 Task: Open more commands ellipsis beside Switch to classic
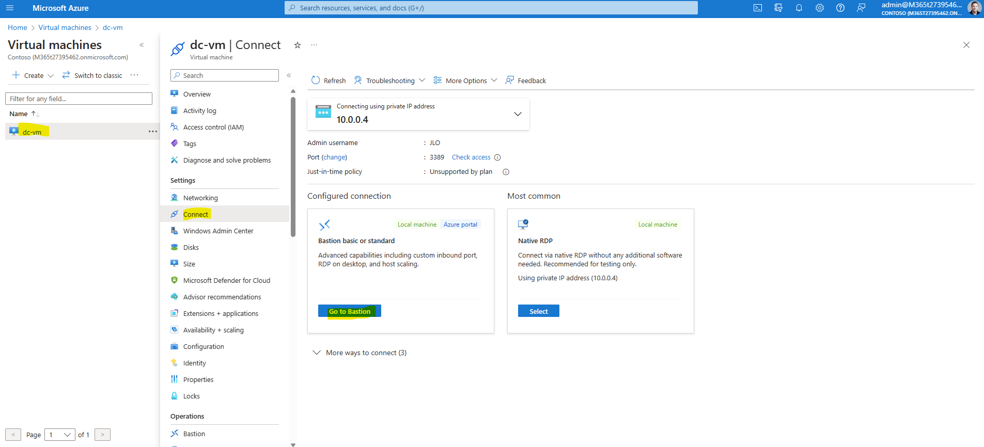pyautogui.click(x=134, y=75)
